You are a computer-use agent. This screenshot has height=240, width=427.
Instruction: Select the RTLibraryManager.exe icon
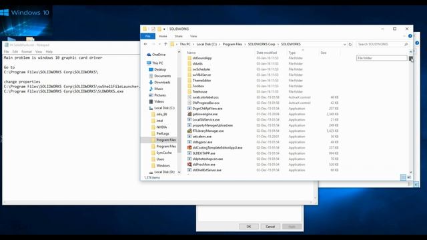pyautogui.click(x=189, y=131)
